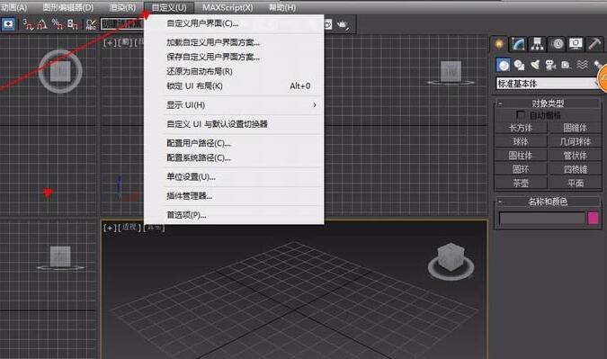Select the Geometry category icon
Screen dimensions: 607x359
tap(504, 65)
